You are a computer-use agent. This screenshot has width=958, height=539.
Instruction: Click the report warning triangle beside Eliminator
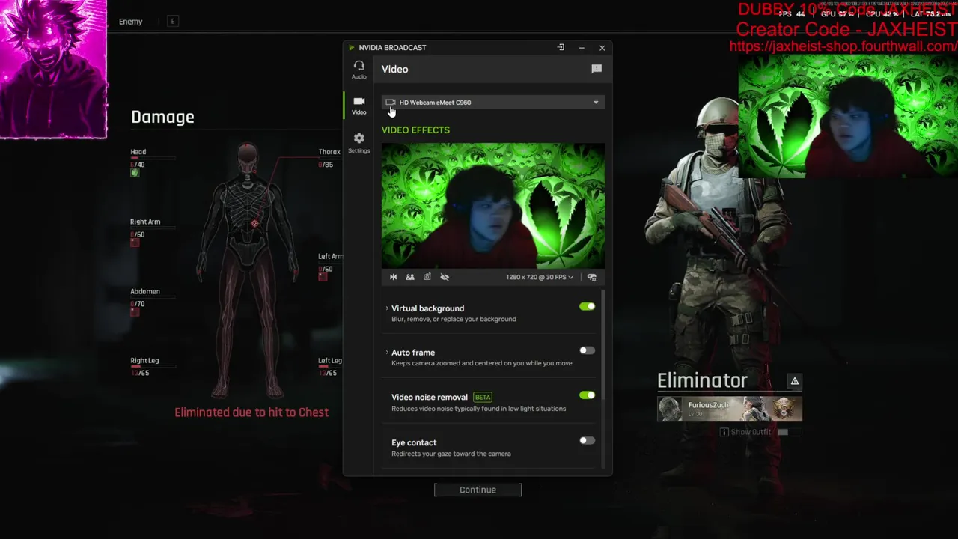(x=795, y=381)
